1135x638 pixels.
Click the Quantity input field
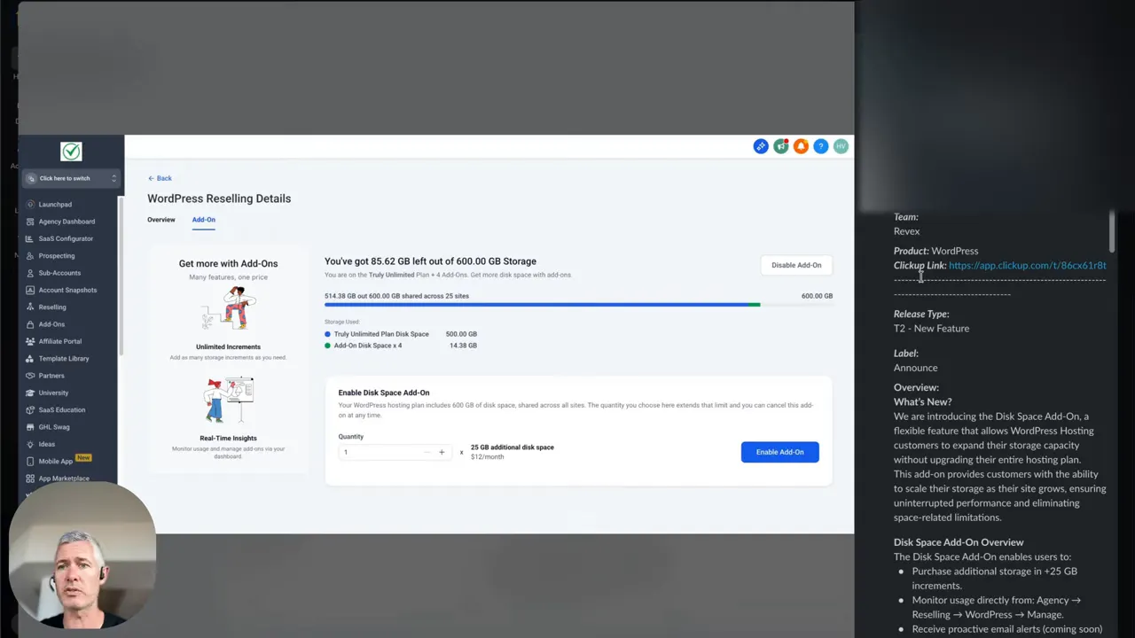(394, 452)
